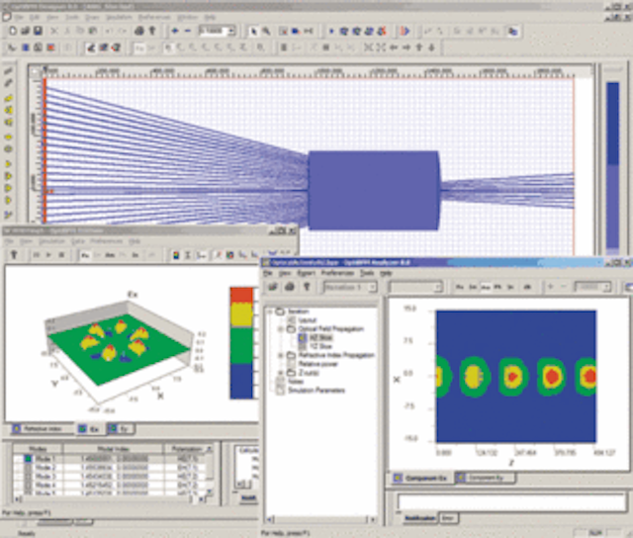
Task: Select the XZ Slice tree item
Action: [x=320, y=338]
